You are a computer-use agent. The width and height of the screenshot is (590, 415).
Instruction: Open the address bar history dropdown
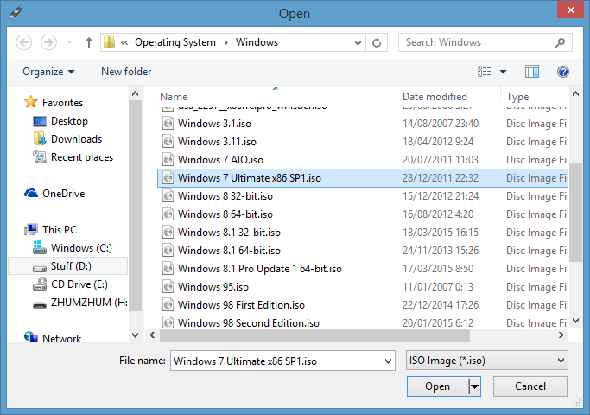(358, 42)
